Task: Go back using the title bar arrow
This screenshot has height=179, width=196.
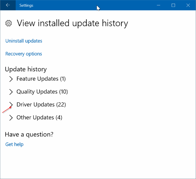Action: point(8,5)
